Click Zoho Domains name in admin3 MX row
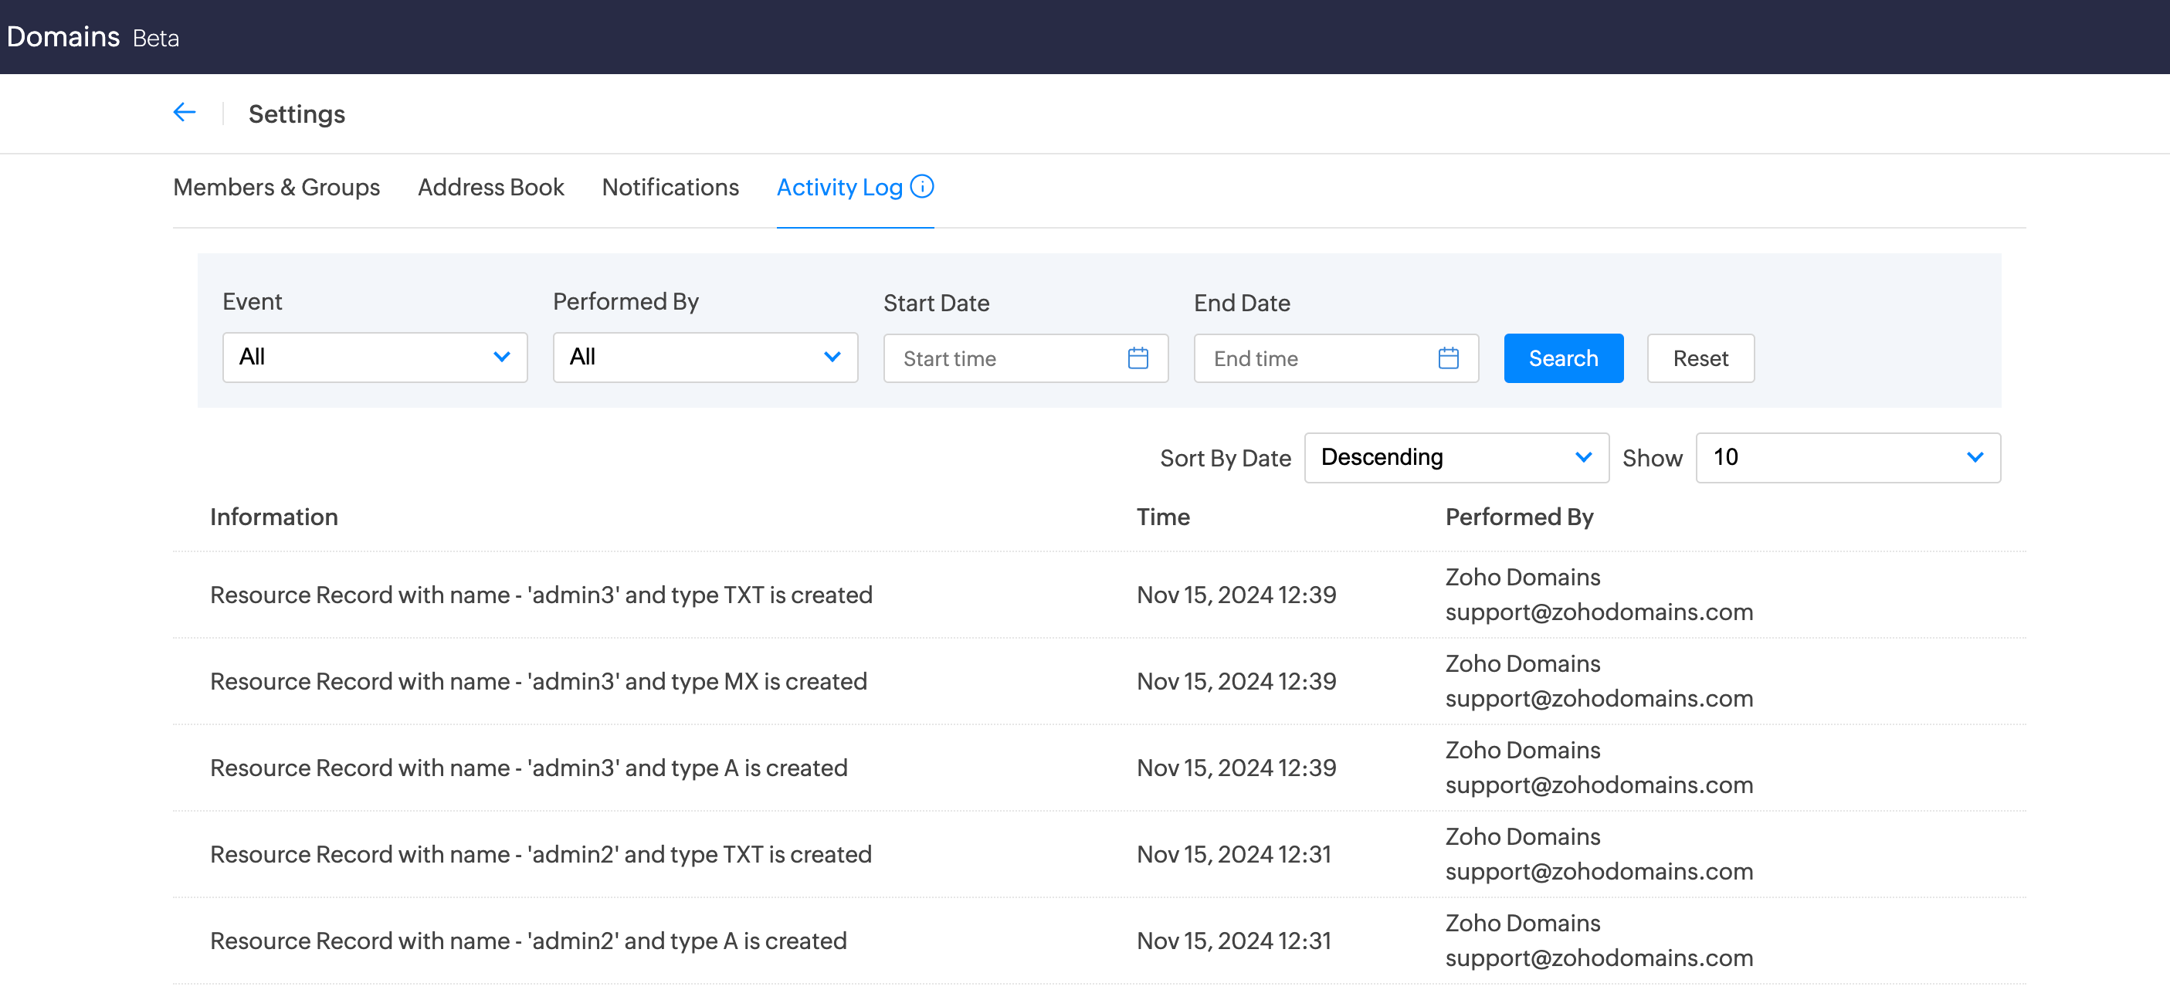Screen dimensions: 2170x990 (1522, 664)
